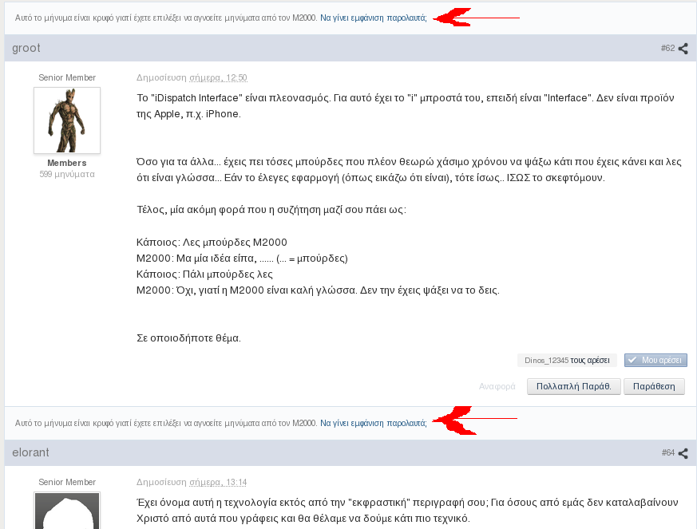Open elorant's profile from post header

(x=30, y=452)
